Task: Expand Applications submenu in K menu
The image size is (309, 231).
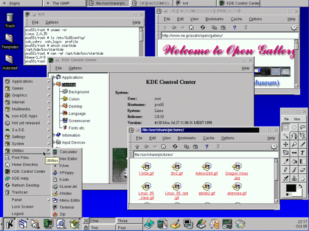Action: 27,81
